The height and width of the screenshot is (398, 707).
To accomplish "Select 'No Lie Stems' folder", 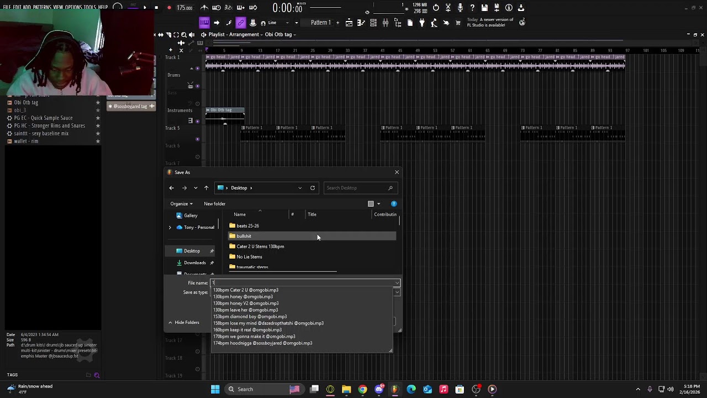I will (x=249, y=256).
